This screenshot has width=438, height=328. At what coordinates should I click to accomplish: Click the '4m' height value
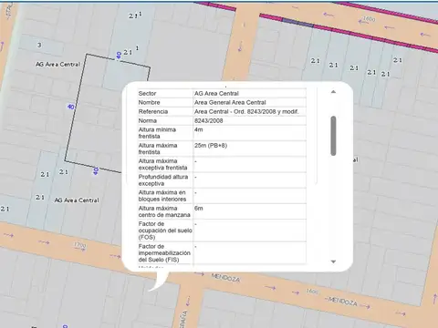199,129
